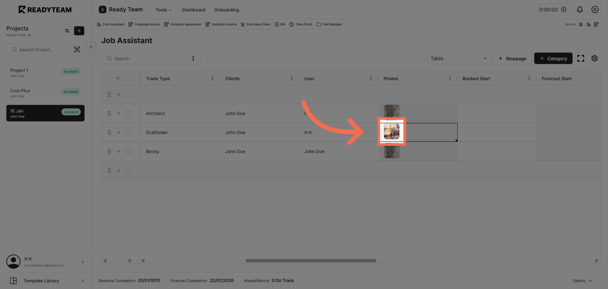This screenshot has width=608, height=289.
Task: Start the timer playback control
Action: tap(564, 9)
